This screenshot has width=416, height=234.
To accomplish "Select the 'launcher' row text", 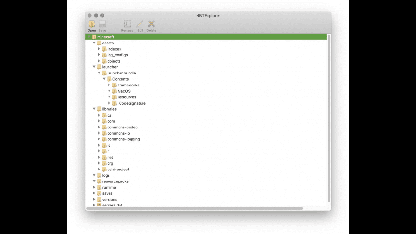I will click(x=110, y=67).
